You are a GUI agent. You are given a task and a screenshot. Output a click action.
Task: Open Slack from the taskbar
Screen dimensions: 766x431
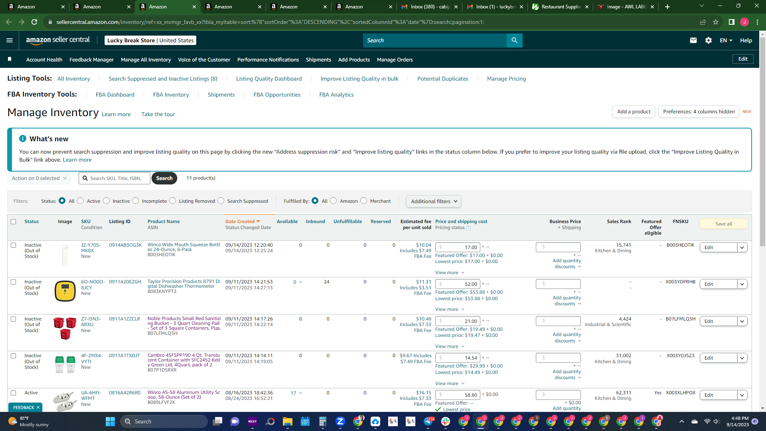446,421
